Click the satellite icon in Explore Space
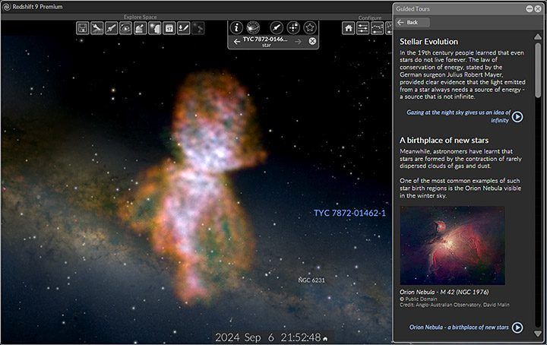Image resolution: width=547 pixels, height=345 pixels. click(97, 28)
